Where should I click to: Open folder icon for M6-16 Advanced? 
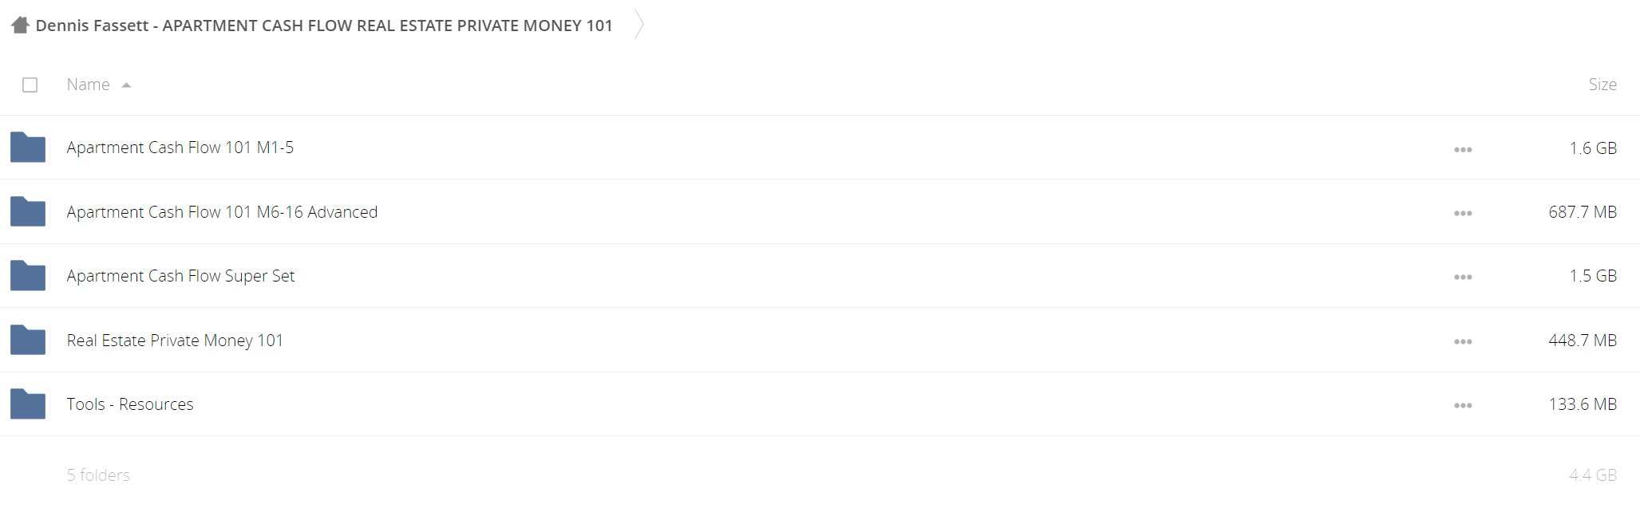pyautogui.click(x=28, y=211)
